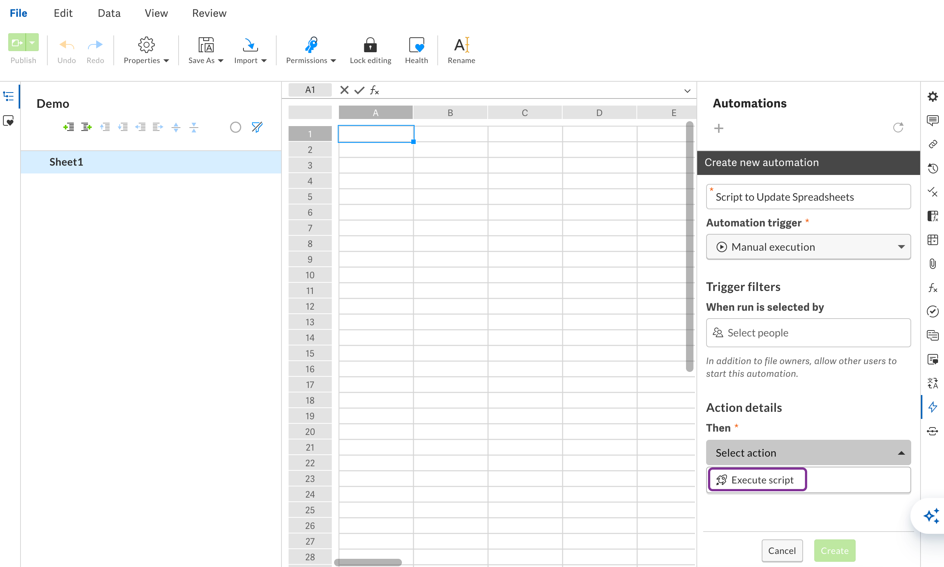Click the Health toolbar icon
This screenshot has height=567, width=944.
[x=416, y=50]
